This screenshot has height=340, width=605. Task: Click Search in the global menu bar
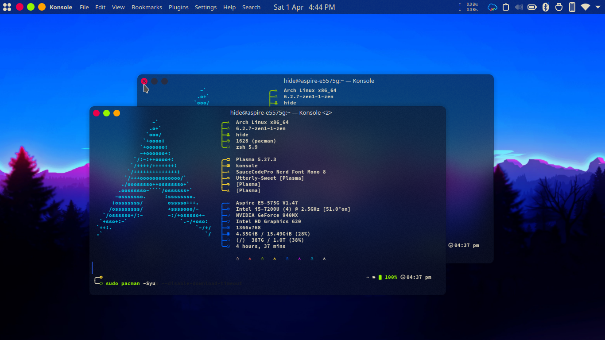click(251, 7)
